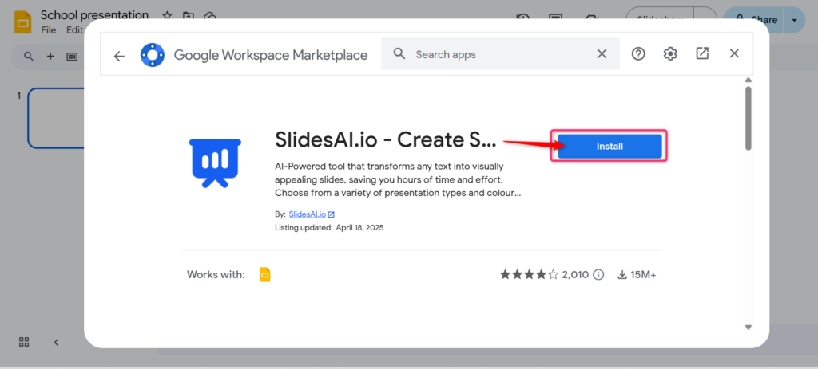Open the Share options dropdown arrow
This screenshot has width=818, height=369.
[x=793, y=20]
